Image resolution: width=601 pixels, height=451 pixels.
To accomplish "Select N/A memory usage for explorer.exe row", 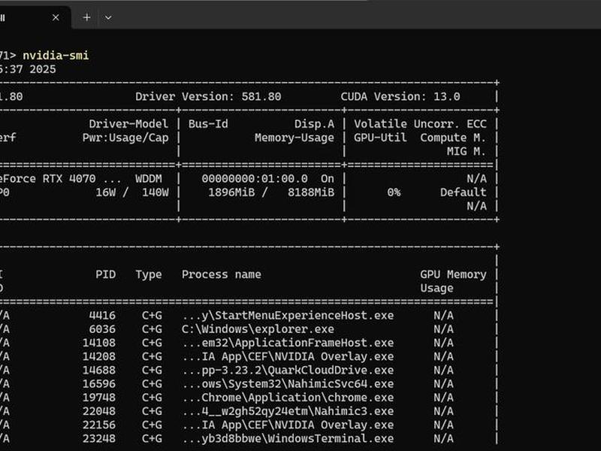I will (x=443, y=329).
